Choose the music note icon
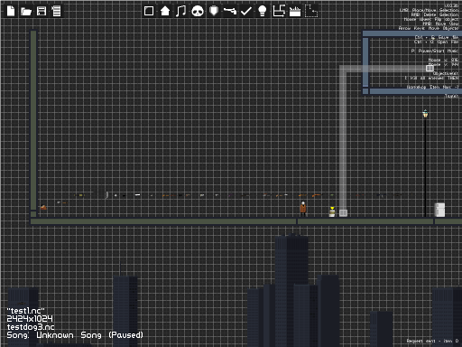This screenshot has width=462, height=347. pyautogui.click(x=180, y=11)
